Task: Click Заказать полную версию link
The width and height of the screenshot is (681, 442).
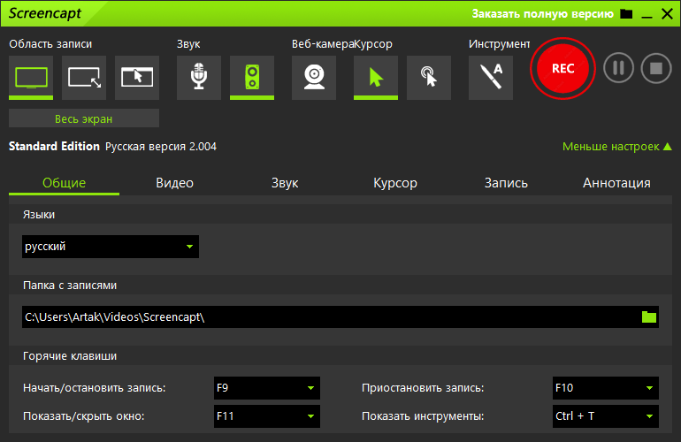Action: click(542, 14)
